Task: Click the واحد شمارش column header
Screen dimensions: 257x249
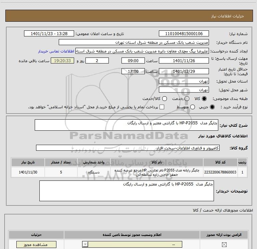Action: tap(94, 162)
